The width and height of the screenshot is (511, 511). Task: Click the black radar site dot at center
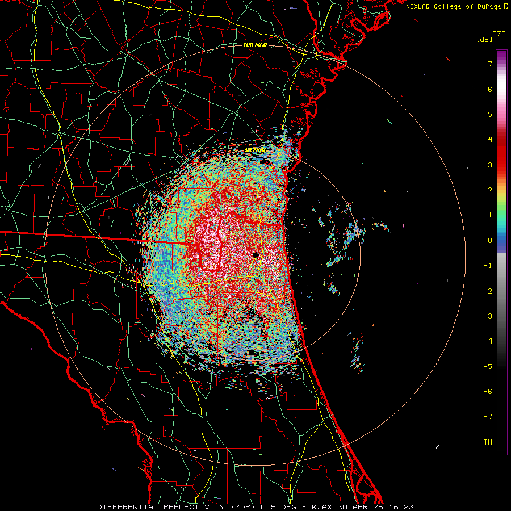(256, 255)
